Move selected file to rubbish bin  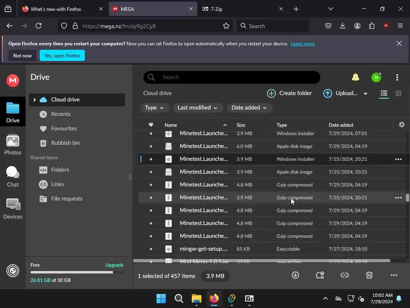[x=369, y=275]
